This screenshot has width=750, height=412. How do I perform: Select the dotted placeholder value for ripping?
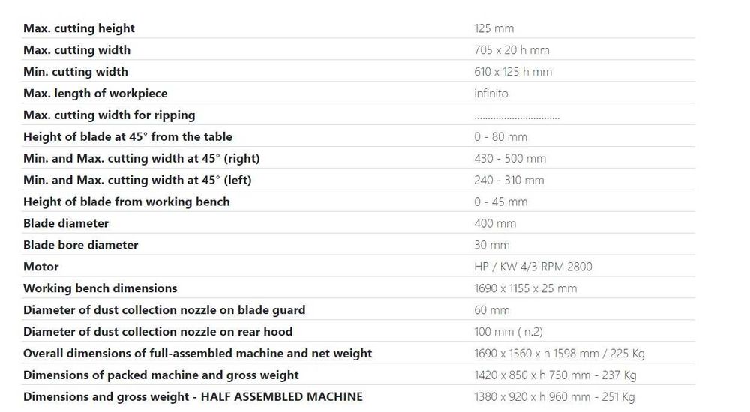517,116
